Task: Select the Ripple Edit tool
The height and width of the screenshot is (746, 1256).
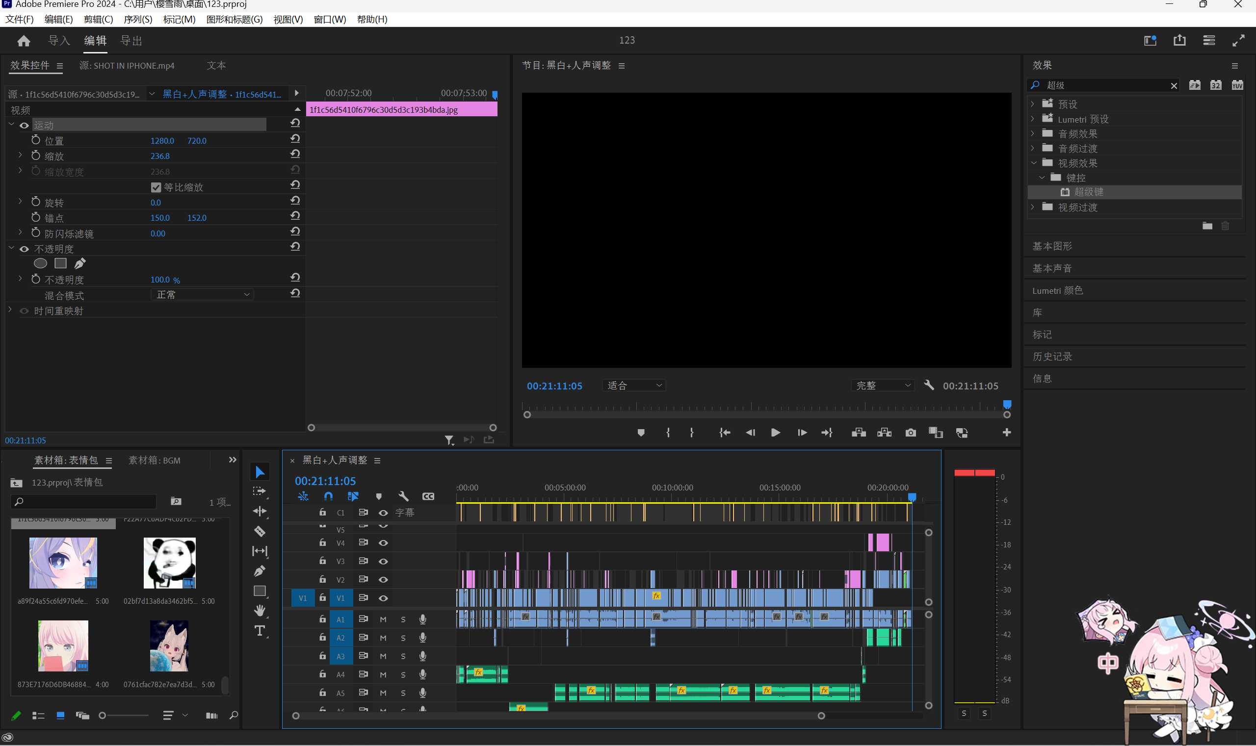Action: pos(260,511)
